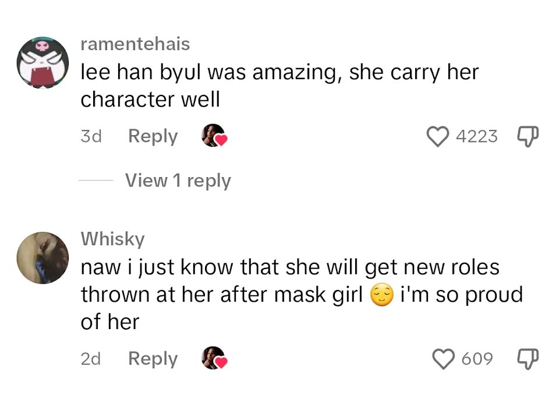Open Whisky's profile picture

[x=43, y=258]
